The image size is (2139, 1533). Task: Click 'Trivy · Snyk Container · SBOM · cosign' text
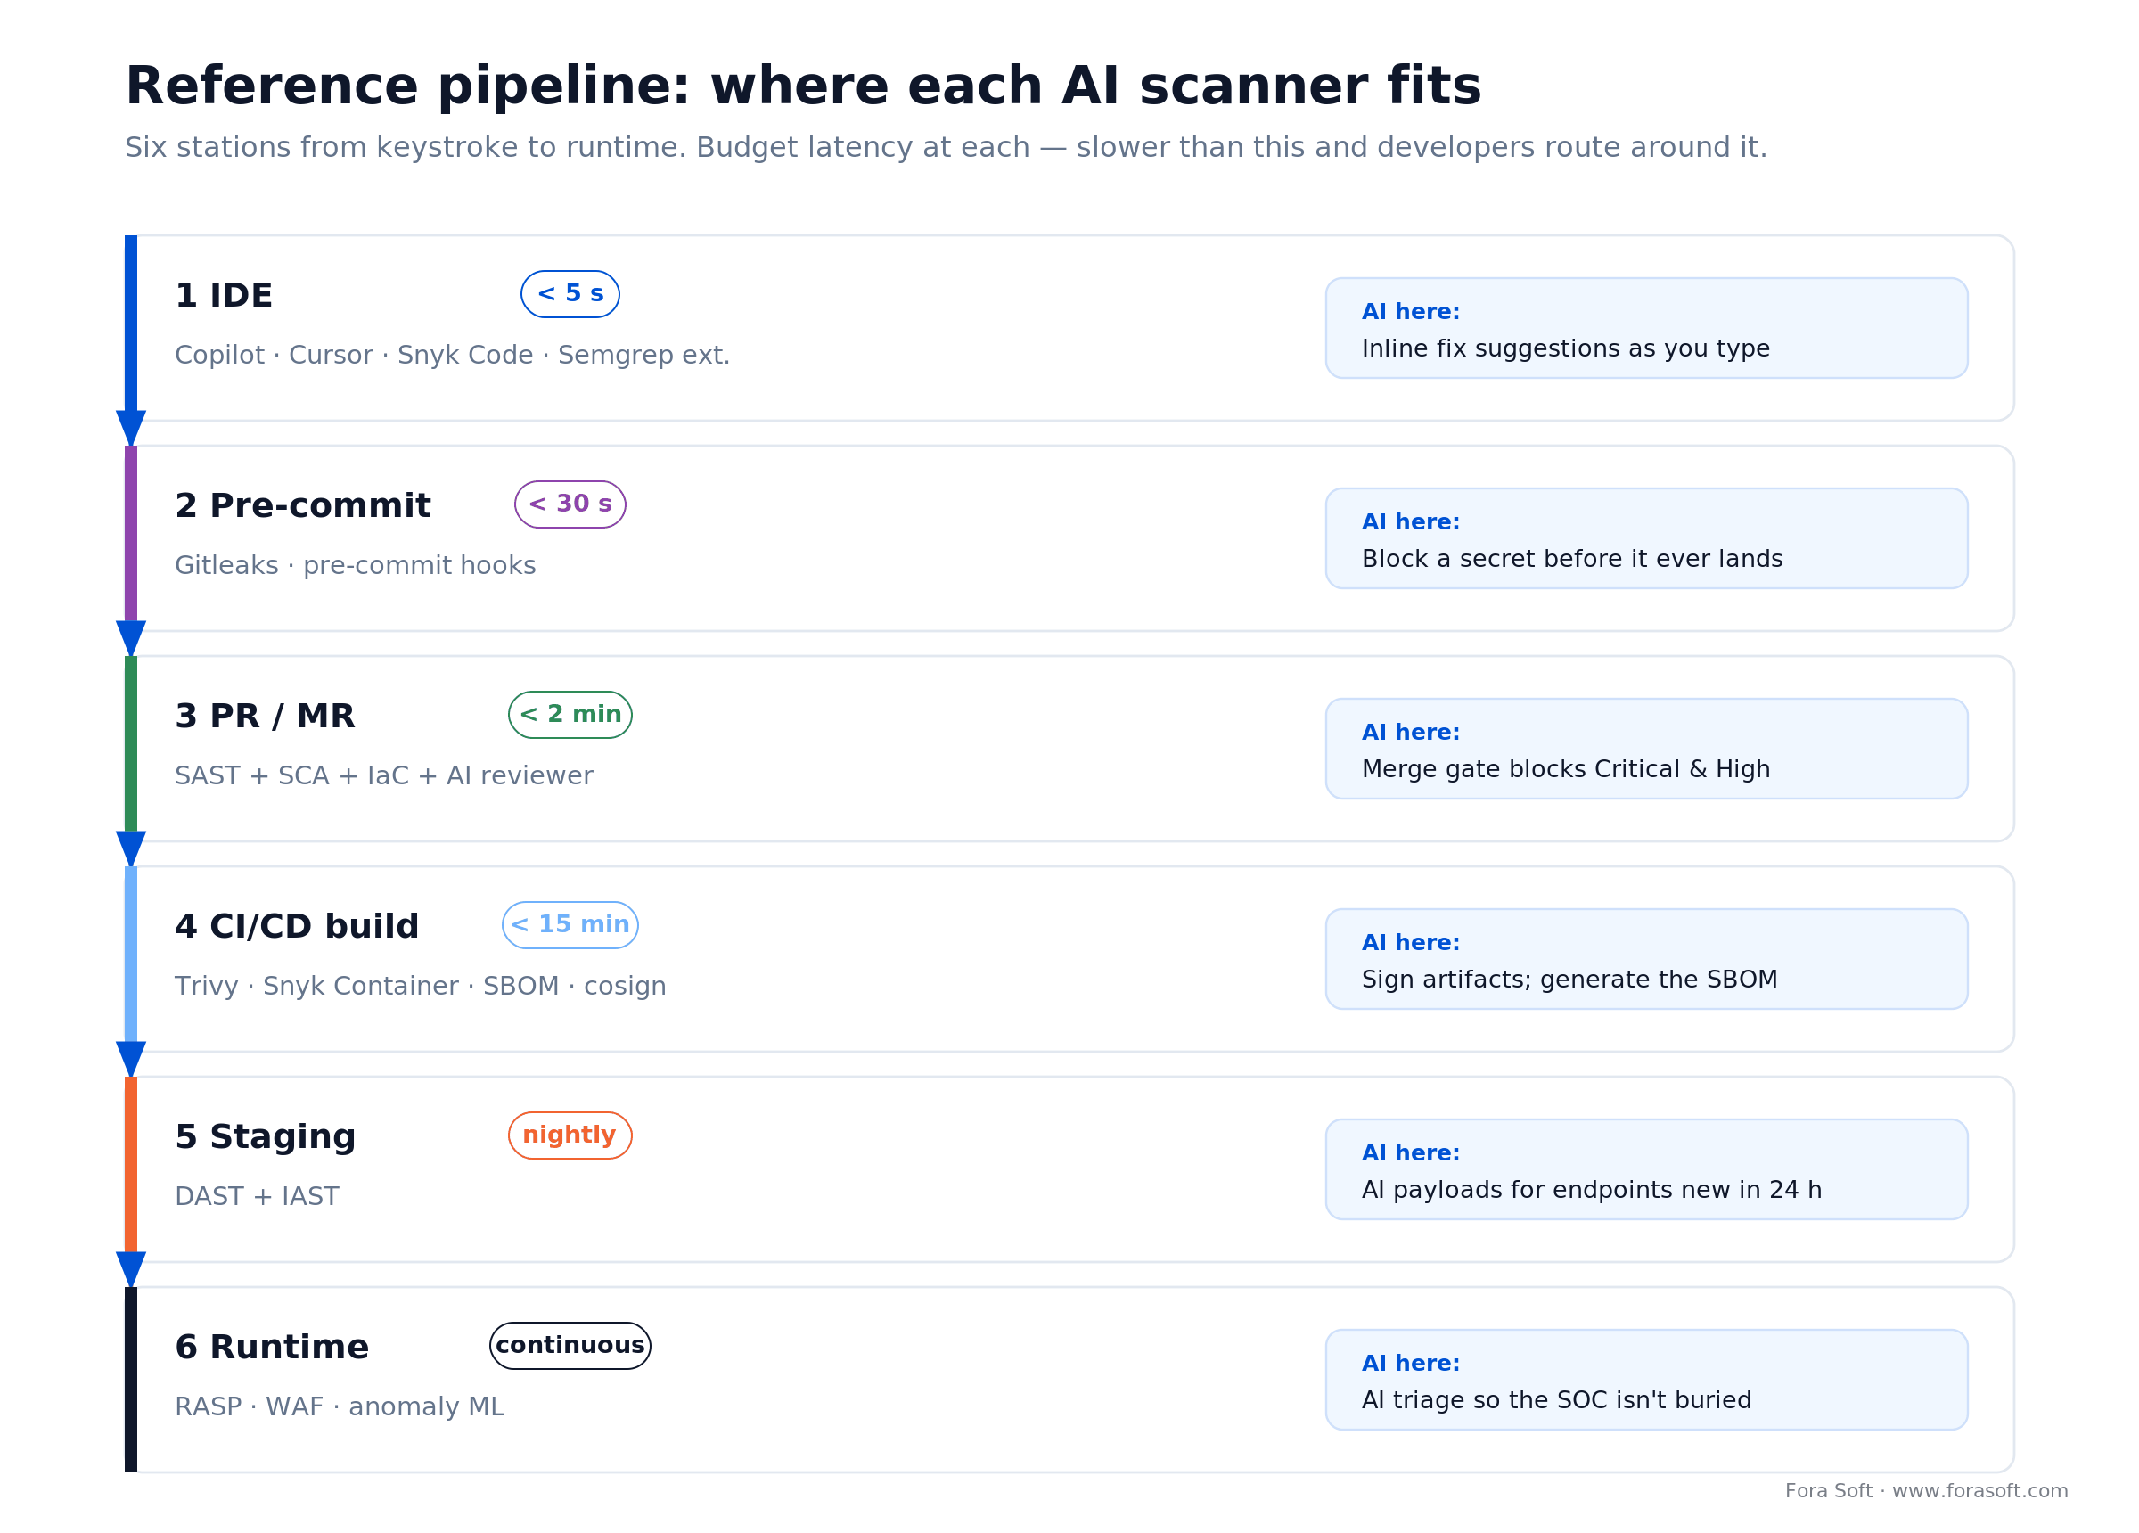click(x=421, y=986)
